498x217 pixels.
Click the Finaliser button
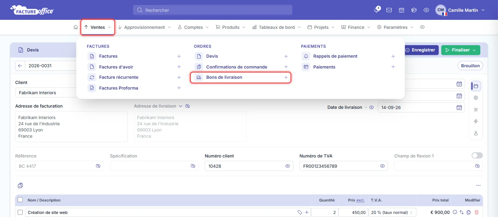click(461, 50)
